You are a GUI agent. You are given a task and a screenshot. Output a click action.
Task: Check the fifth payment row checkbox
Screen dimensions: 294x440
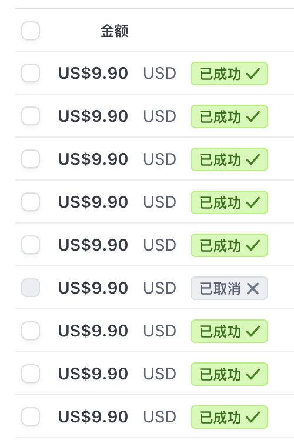[x=31, y=245]
